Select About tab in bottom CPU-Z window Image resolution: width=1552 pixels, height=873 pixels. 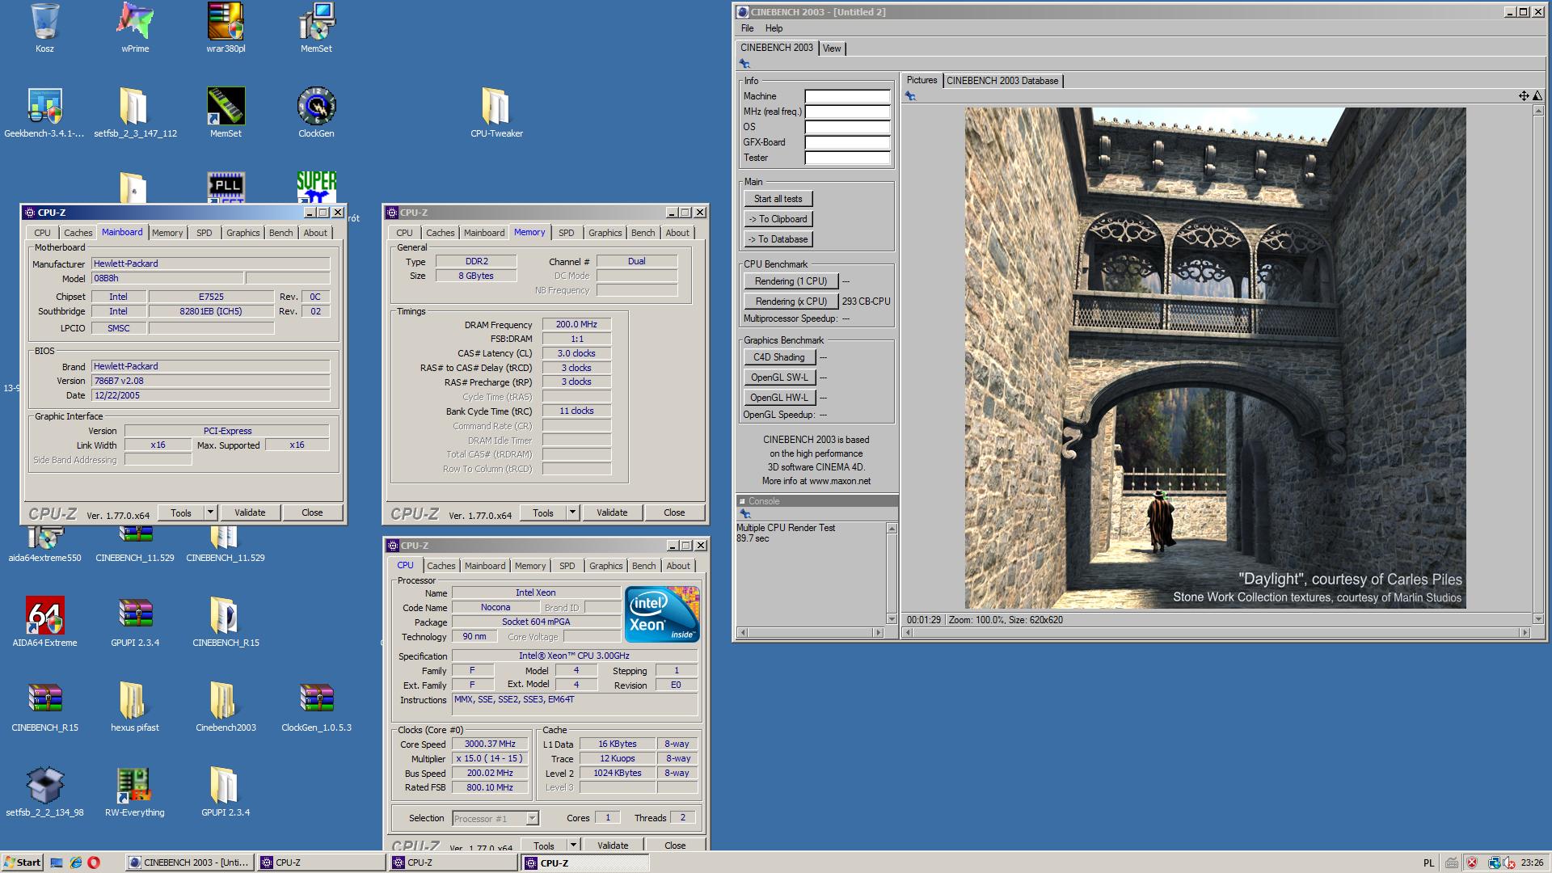pyautogui.click(x=678, y=566)
